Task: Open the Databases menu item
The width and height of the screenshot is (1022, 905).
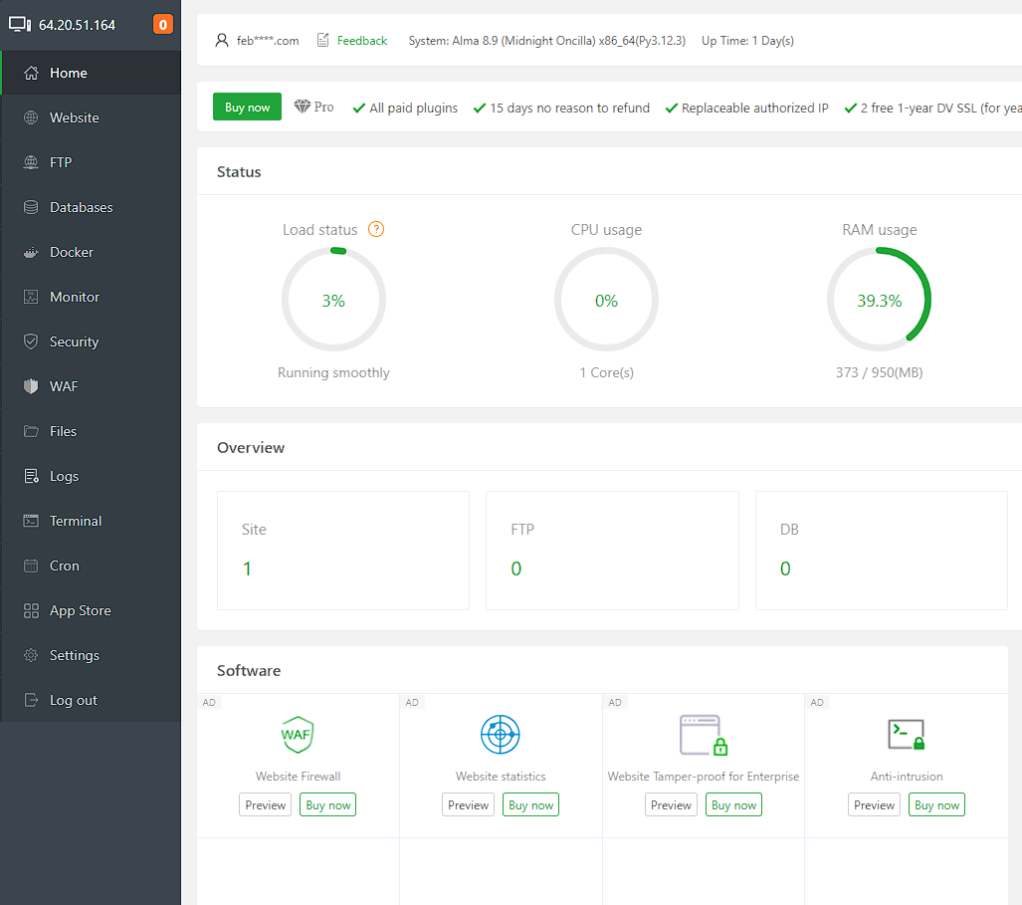Action: click(92, 207)
